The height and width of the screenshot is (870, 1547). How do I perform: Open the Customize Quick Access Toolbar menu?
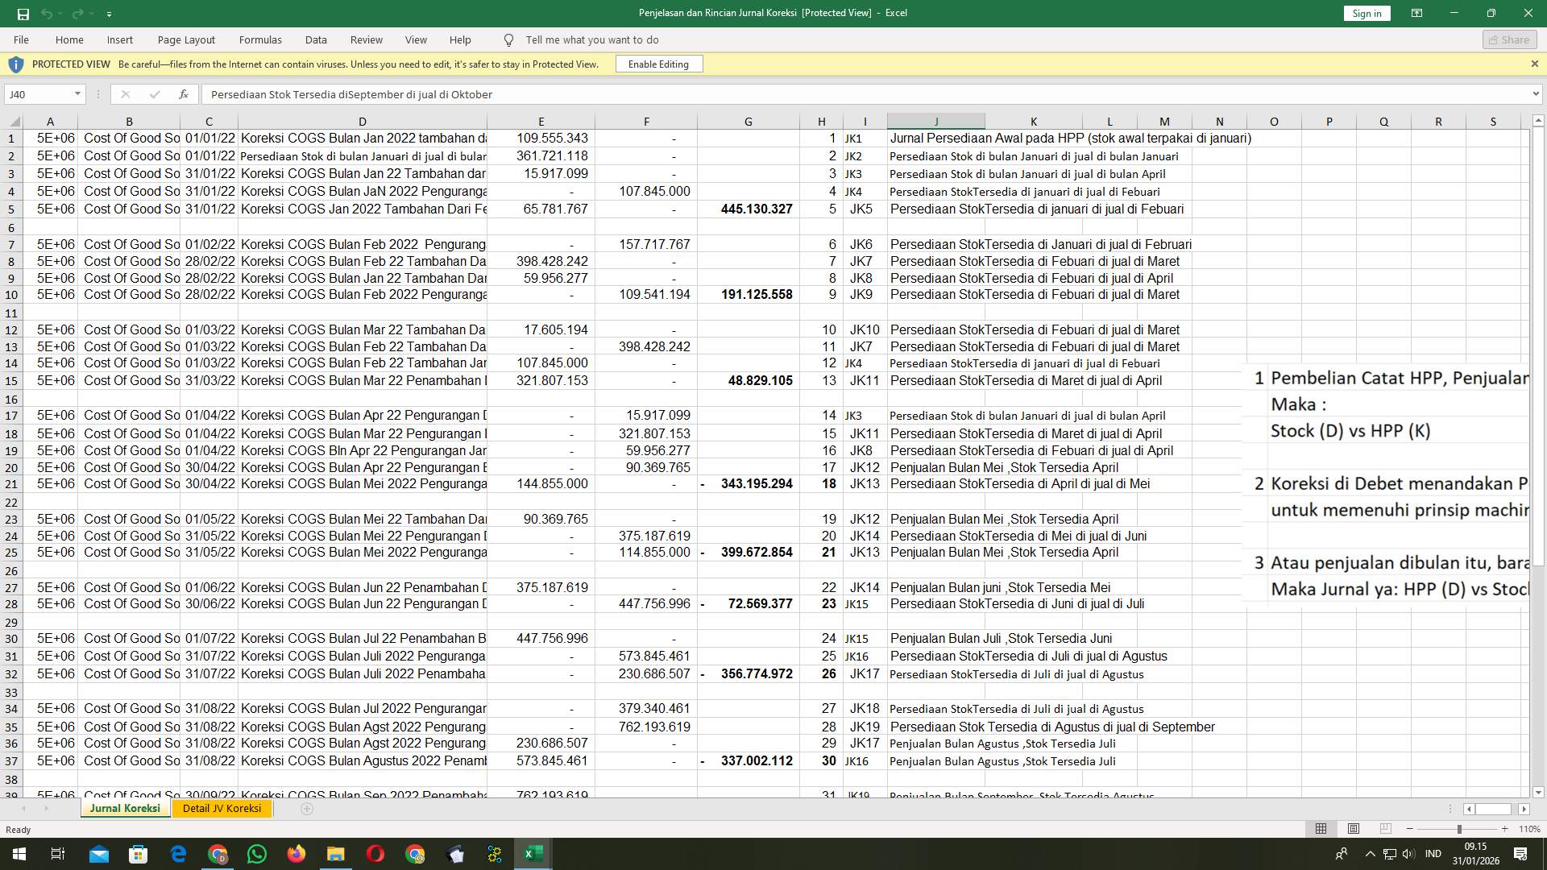[x=110, y=14]
